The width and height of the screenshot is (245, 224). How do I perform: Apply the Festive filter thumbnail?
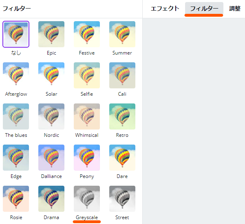point(87,34)
